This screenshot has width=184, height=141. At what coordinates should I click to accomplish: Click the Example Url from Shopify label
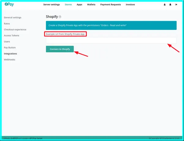pos(65,34)
